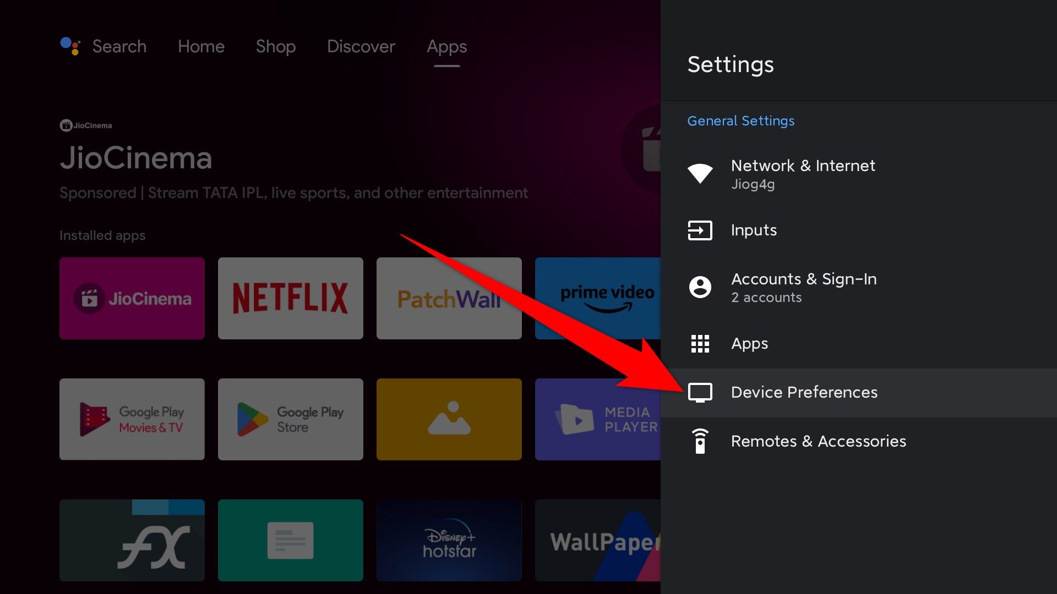Open Google Play Movies & TV
This screenshot has width=1057, height=594.
coord(132,419)
